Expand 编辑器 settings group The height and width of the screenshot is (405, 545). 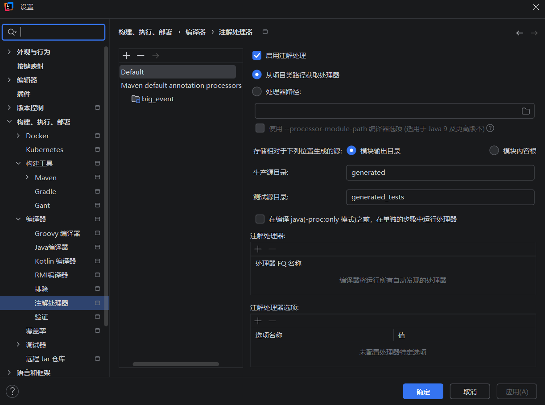click(9, 80)
